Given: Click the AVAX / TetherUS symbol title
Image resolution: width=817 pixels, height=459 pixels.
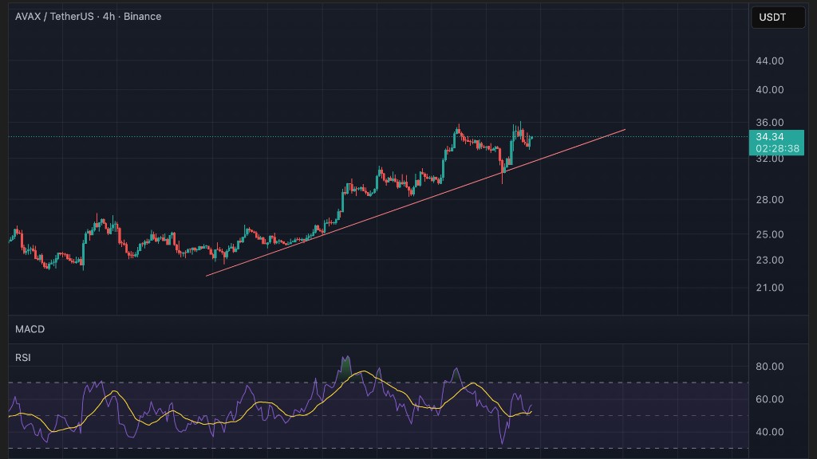Looking at the screenshot, I should click(x=88, y=16).
